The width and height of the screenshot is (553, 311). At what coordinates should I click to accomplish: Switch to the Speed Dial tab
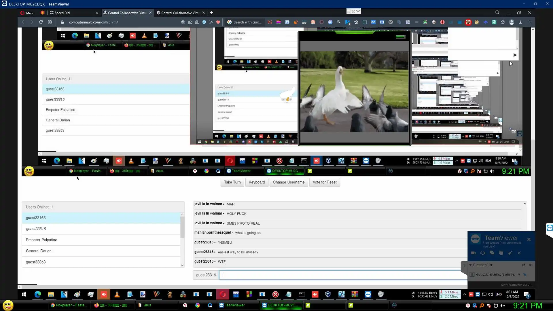(x=62, y=13)
